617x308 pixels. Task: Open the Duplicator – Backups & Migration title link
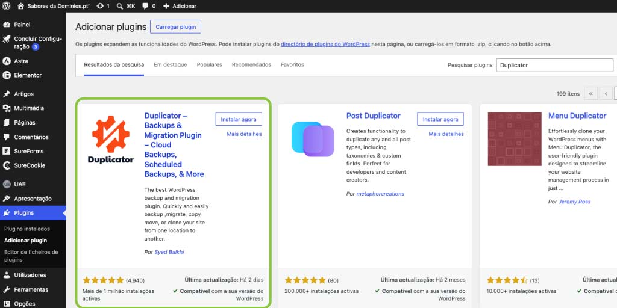pos(174,145)
